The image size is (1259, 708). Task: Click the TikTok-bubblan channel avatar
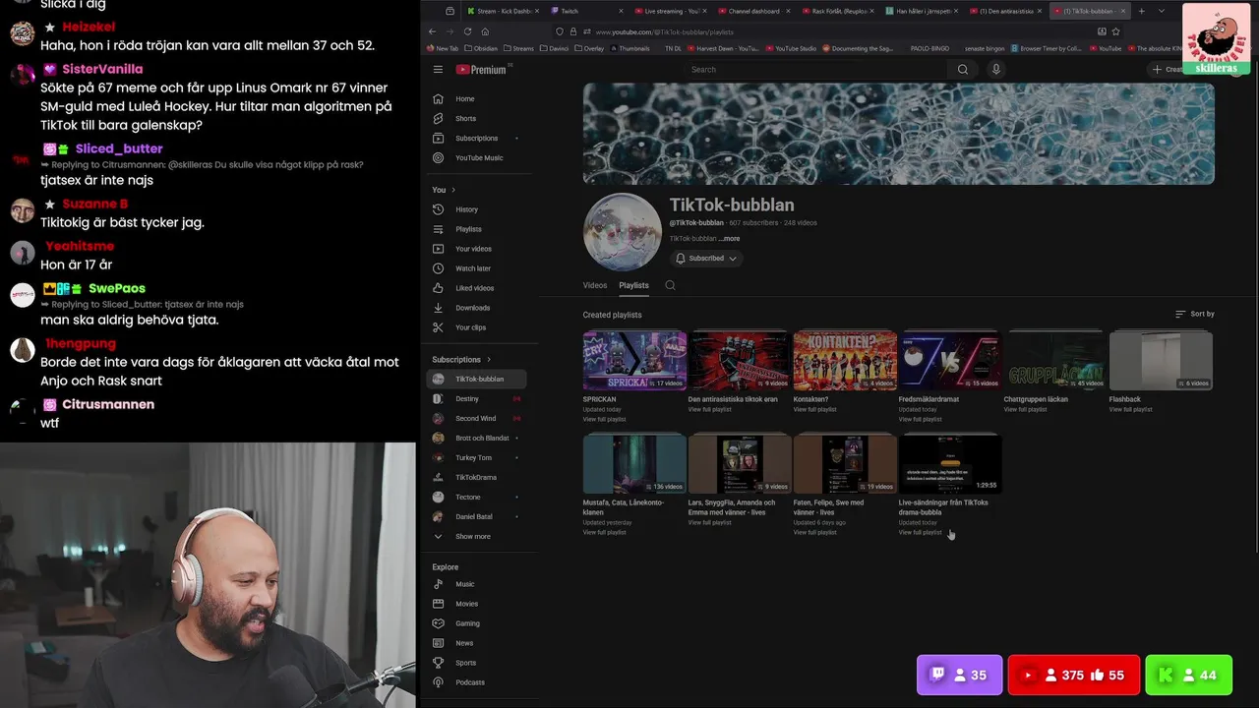[x=623, y=232]
